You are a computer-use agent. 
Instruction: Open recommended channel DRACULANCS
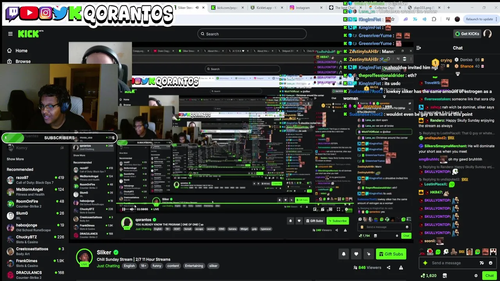coord(35,275)
